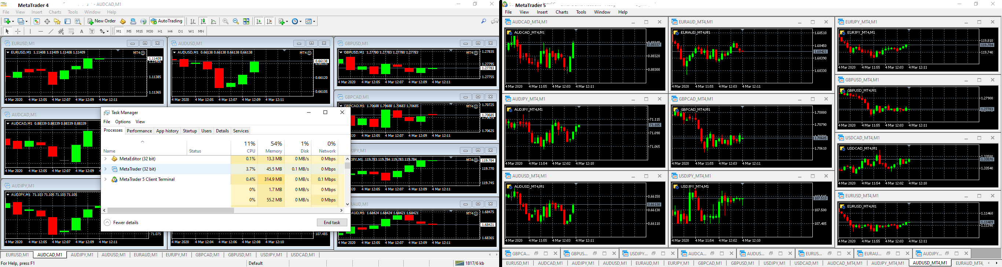Select the Crosshair tool in MT4

(x=18, y=32)
